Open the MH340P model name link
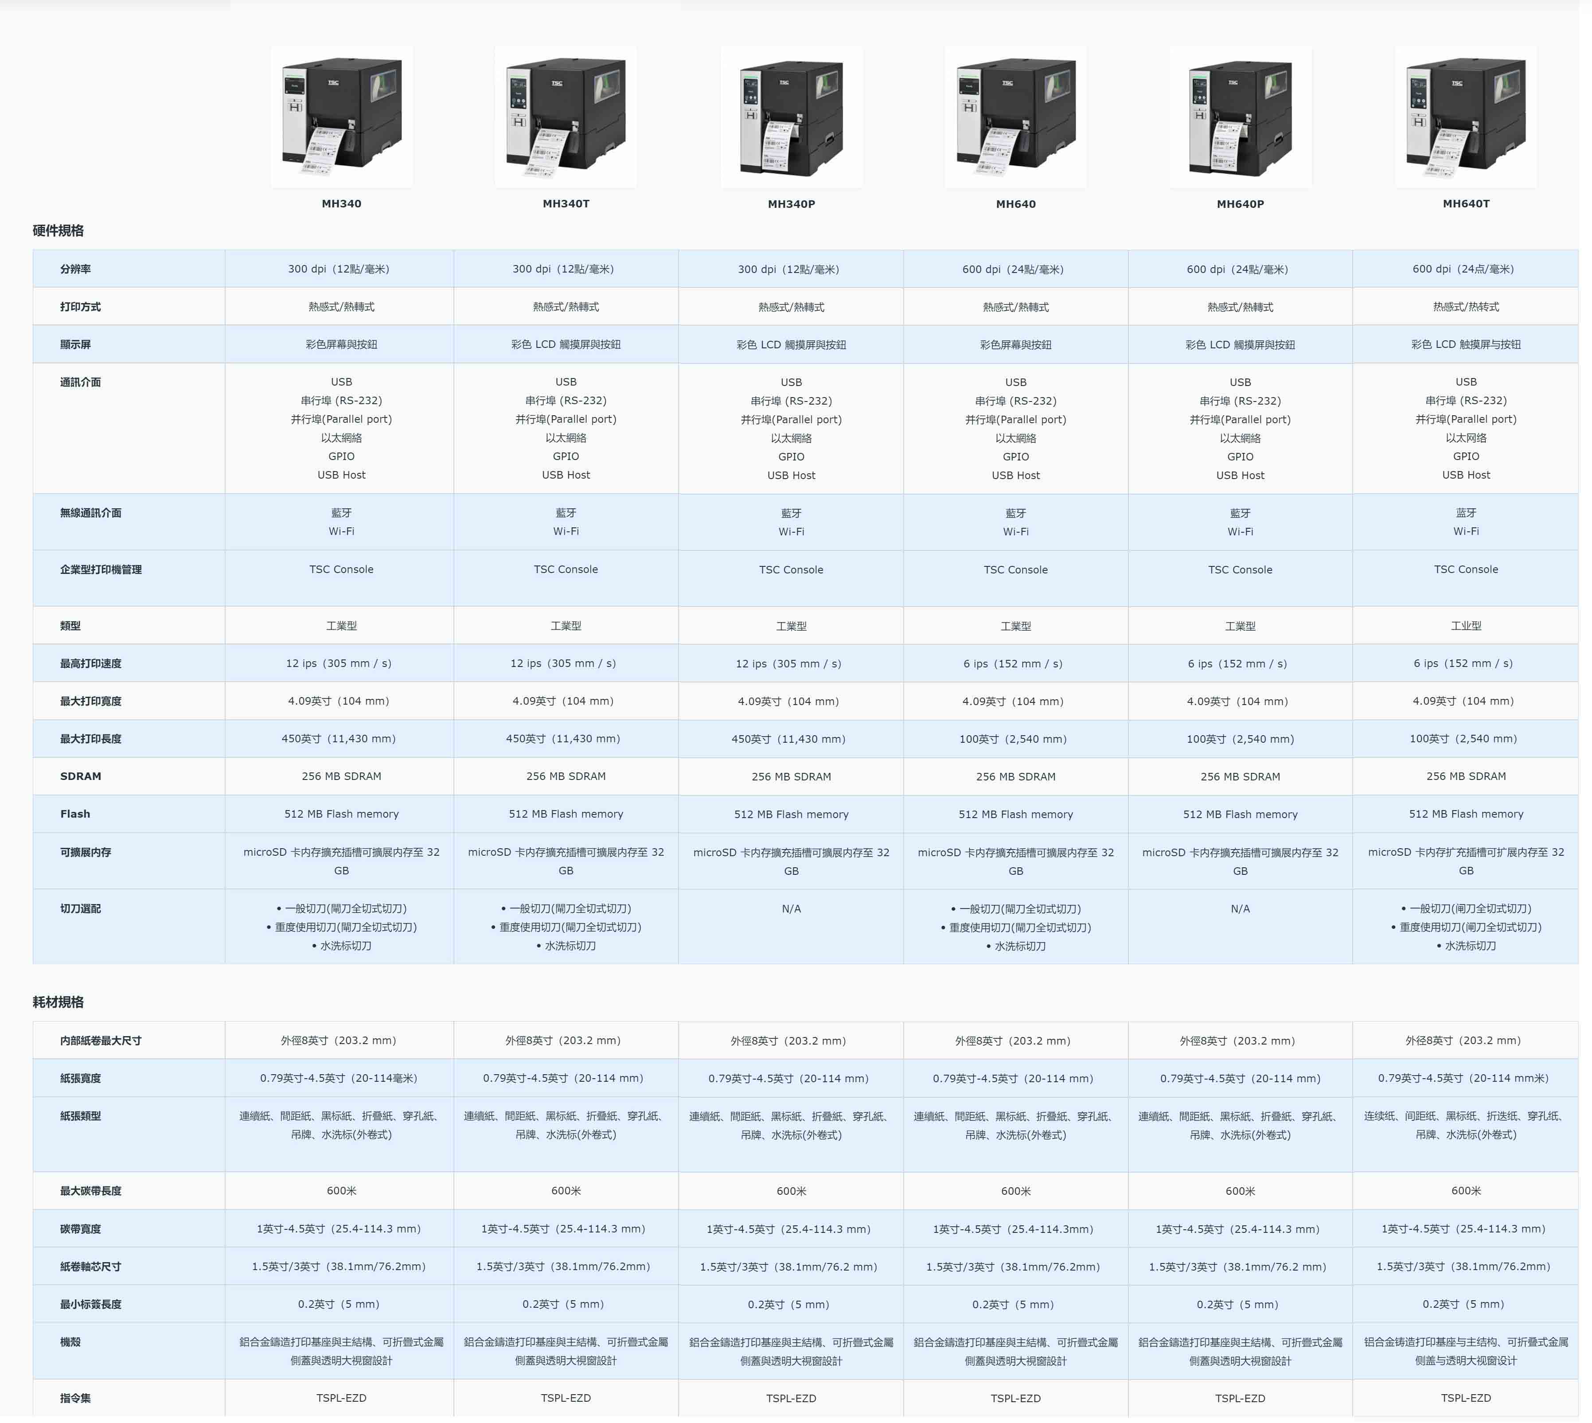The height and width of the screenshot is (1423, 1592). (791, 204)
